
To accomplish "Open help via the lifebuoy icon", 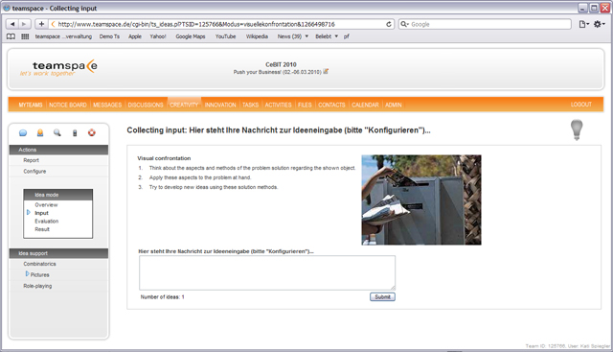I will click(92, 132).
